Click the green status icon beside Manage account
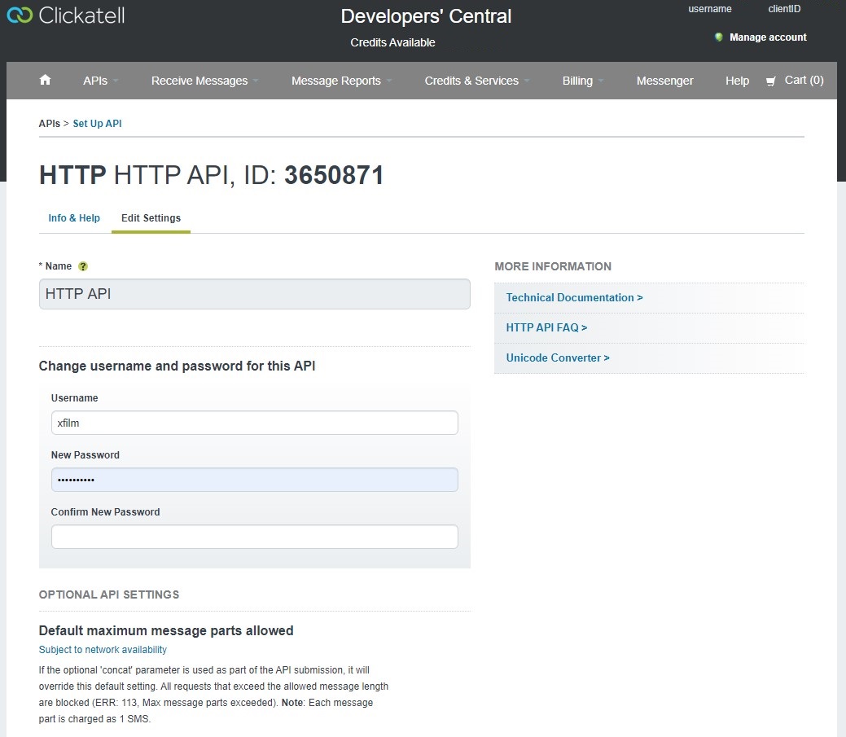The width and height of the screenshot is (846, 737). (x=719, y=37)
